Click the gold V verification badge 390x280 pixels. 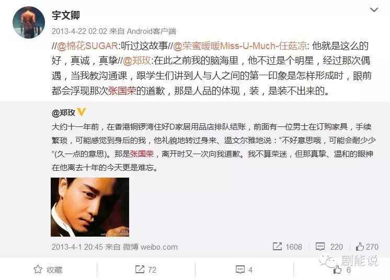[x=82, y=112]
